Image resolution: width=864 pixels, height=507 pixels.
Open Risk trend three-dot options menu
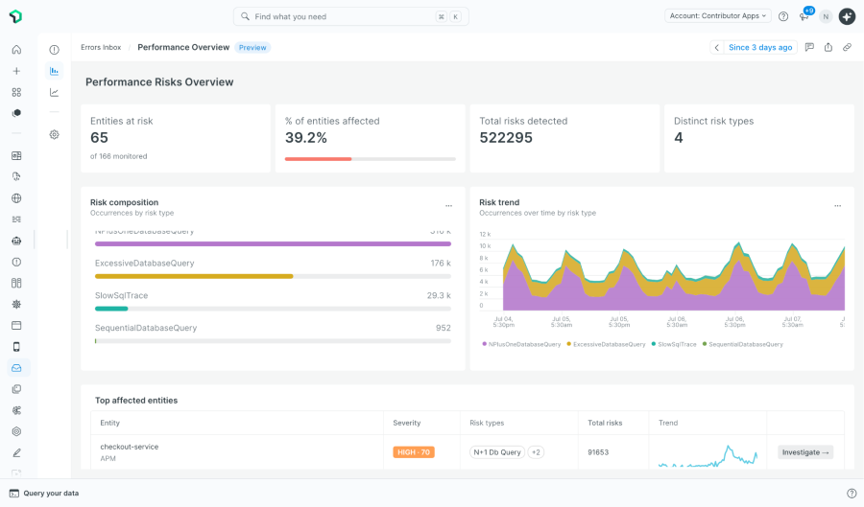pyautogui.click(x=837, y=206)
